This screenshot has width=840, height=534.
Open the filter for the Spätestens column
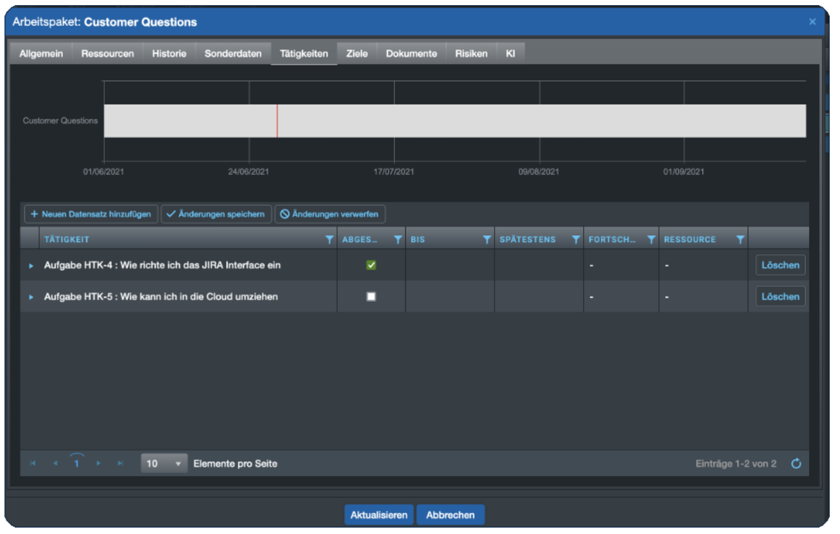pyautogui.click(x=576, y=239)
